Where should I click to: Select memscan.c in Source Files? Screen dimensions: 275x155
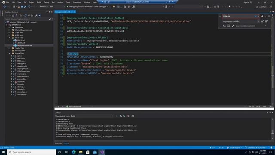tap(21, 74)
